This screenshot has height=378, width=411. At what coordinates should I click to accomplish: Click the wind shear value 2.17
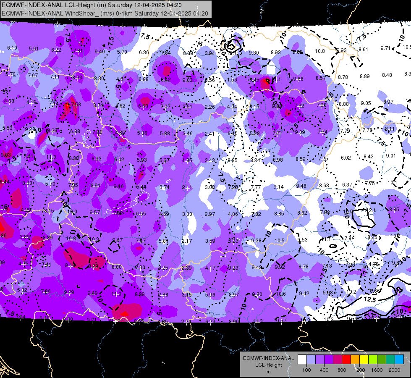[x=187, y=241]
